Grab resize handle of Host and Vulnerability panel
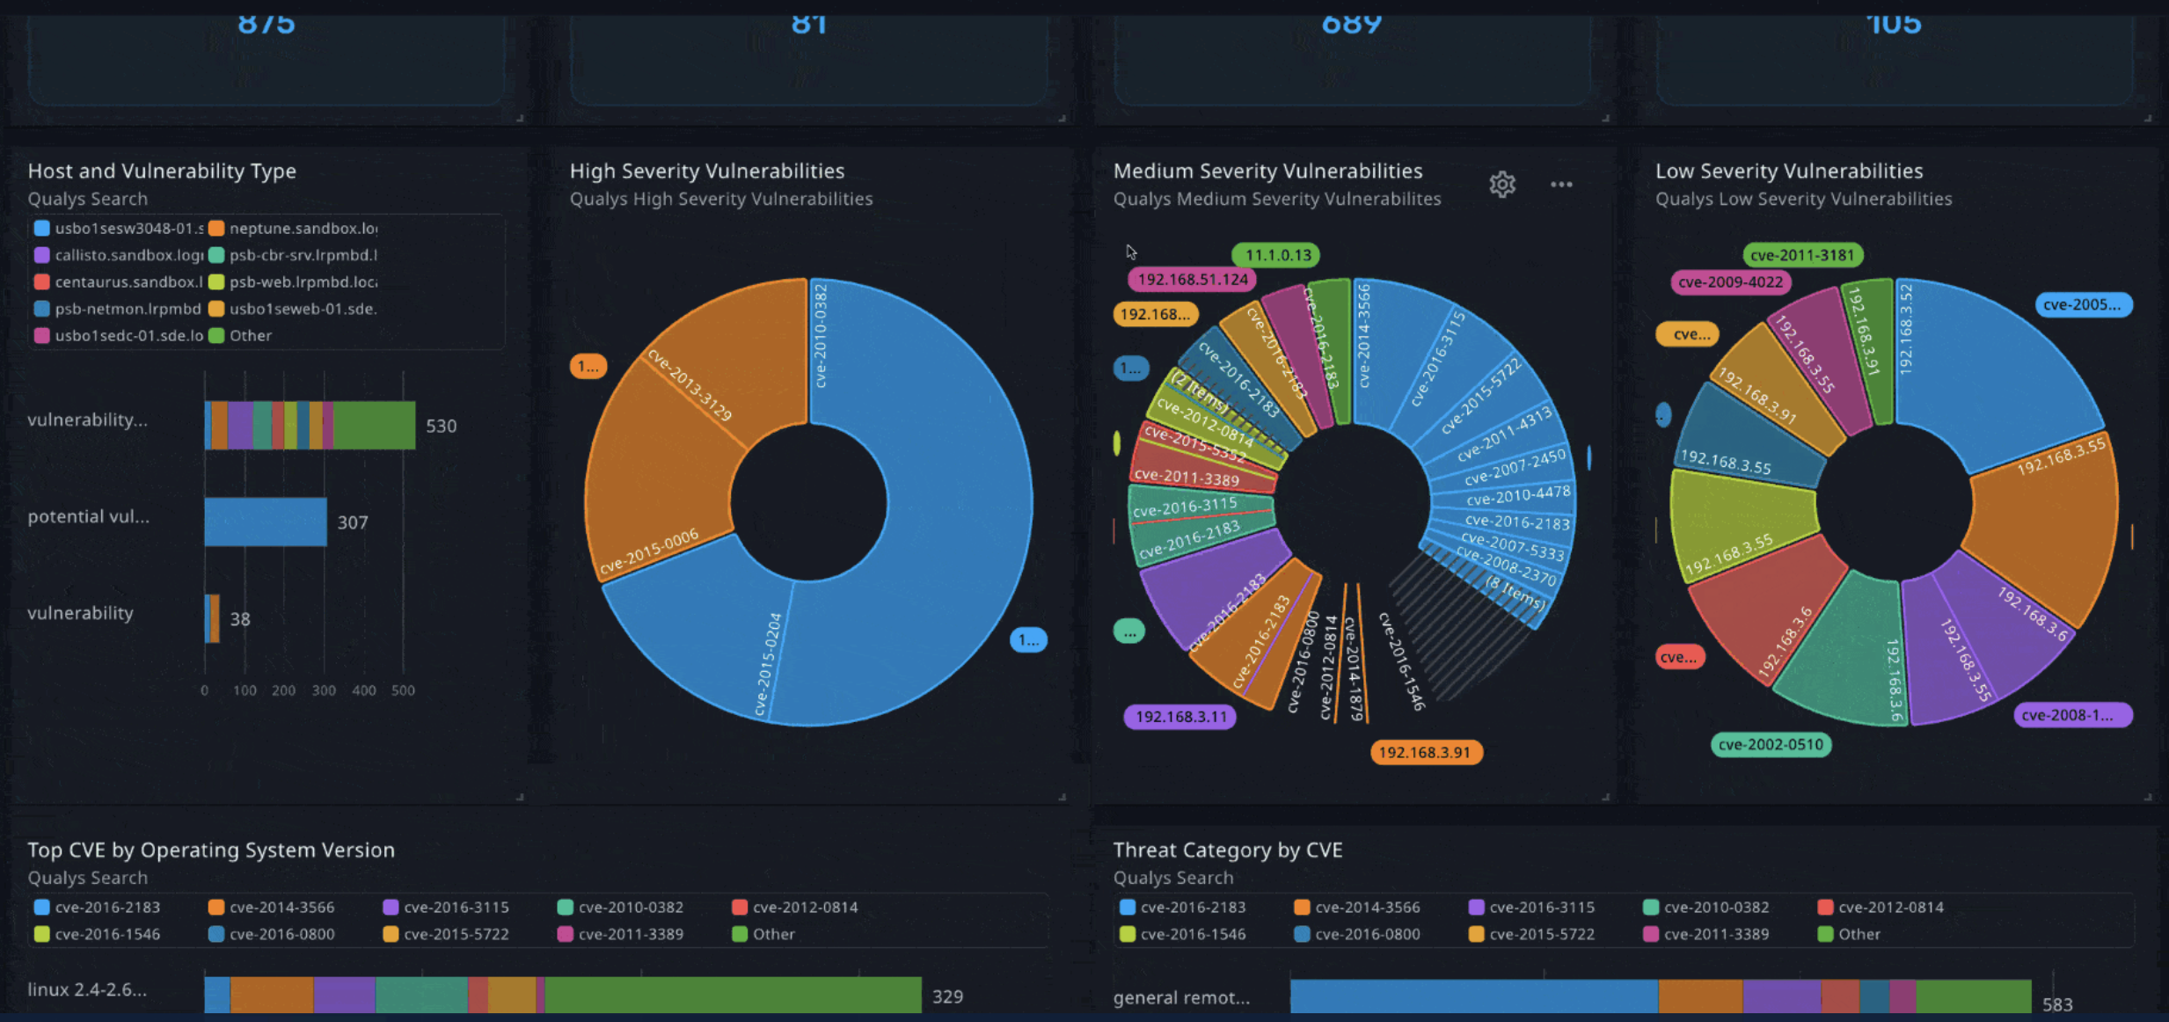 click(520, 797)
